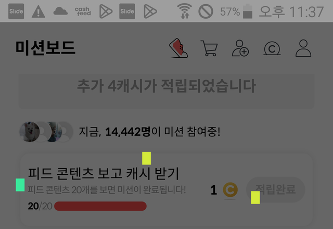Viewport: 333px width, 229px height.
Task: Tap the warning triangle status icon
Action: click(38, 11)
